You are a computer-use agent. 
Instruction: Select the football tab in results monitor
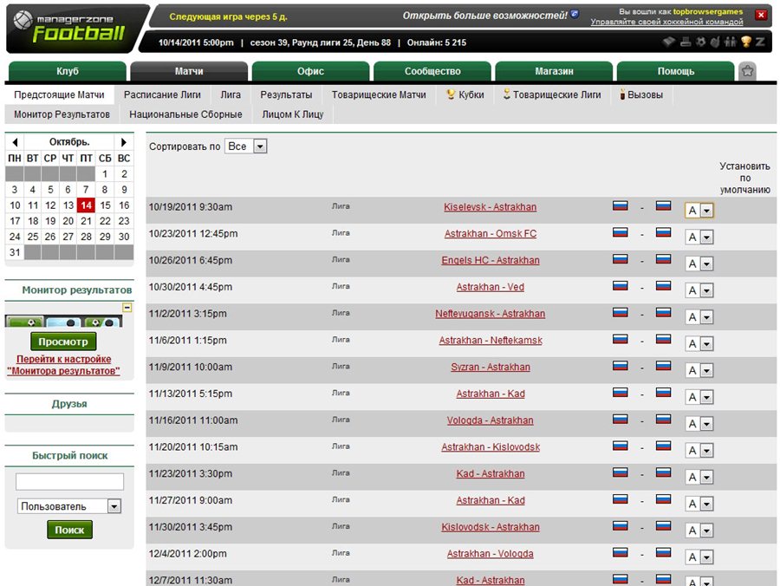25,322
